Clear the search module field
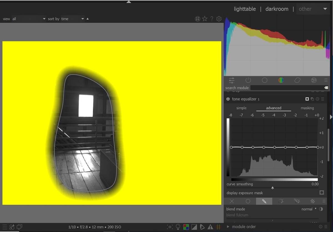The image size is (333, 232). pyautogui.click(x=326, y=88)
